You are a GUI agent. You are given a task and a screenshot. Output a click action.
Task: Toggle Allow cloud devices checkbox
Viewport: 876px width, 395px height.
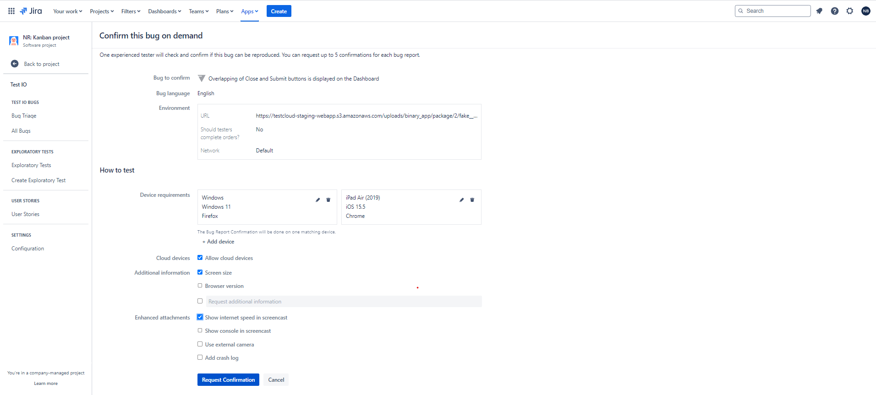pos(200,258)
